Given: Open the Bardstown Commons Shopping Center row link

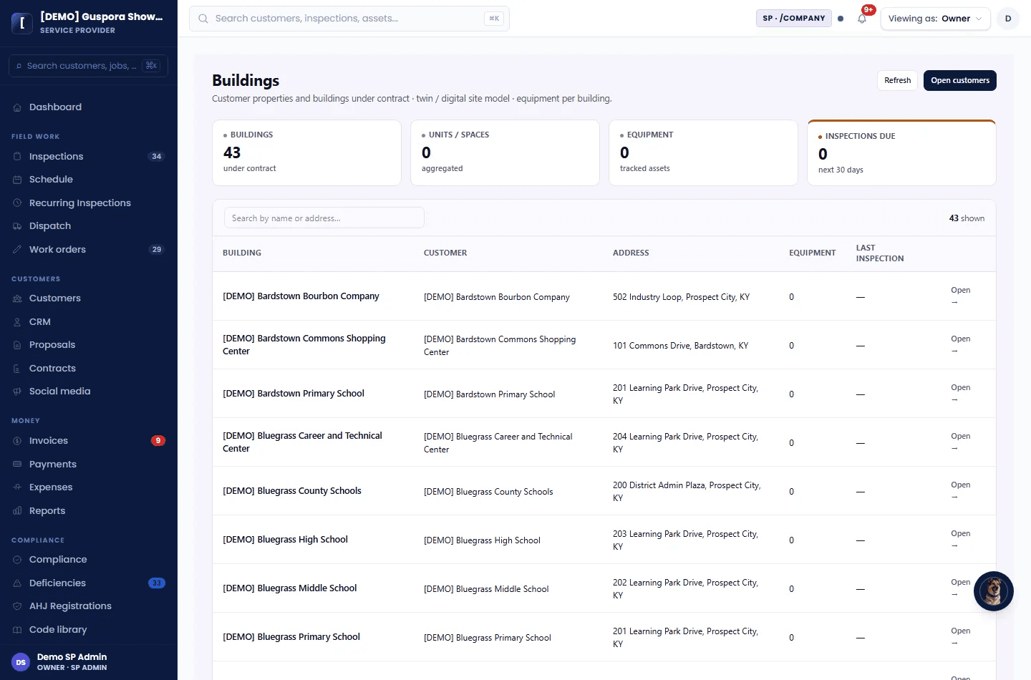Looking at the screenshot, I should coord(960,344).
